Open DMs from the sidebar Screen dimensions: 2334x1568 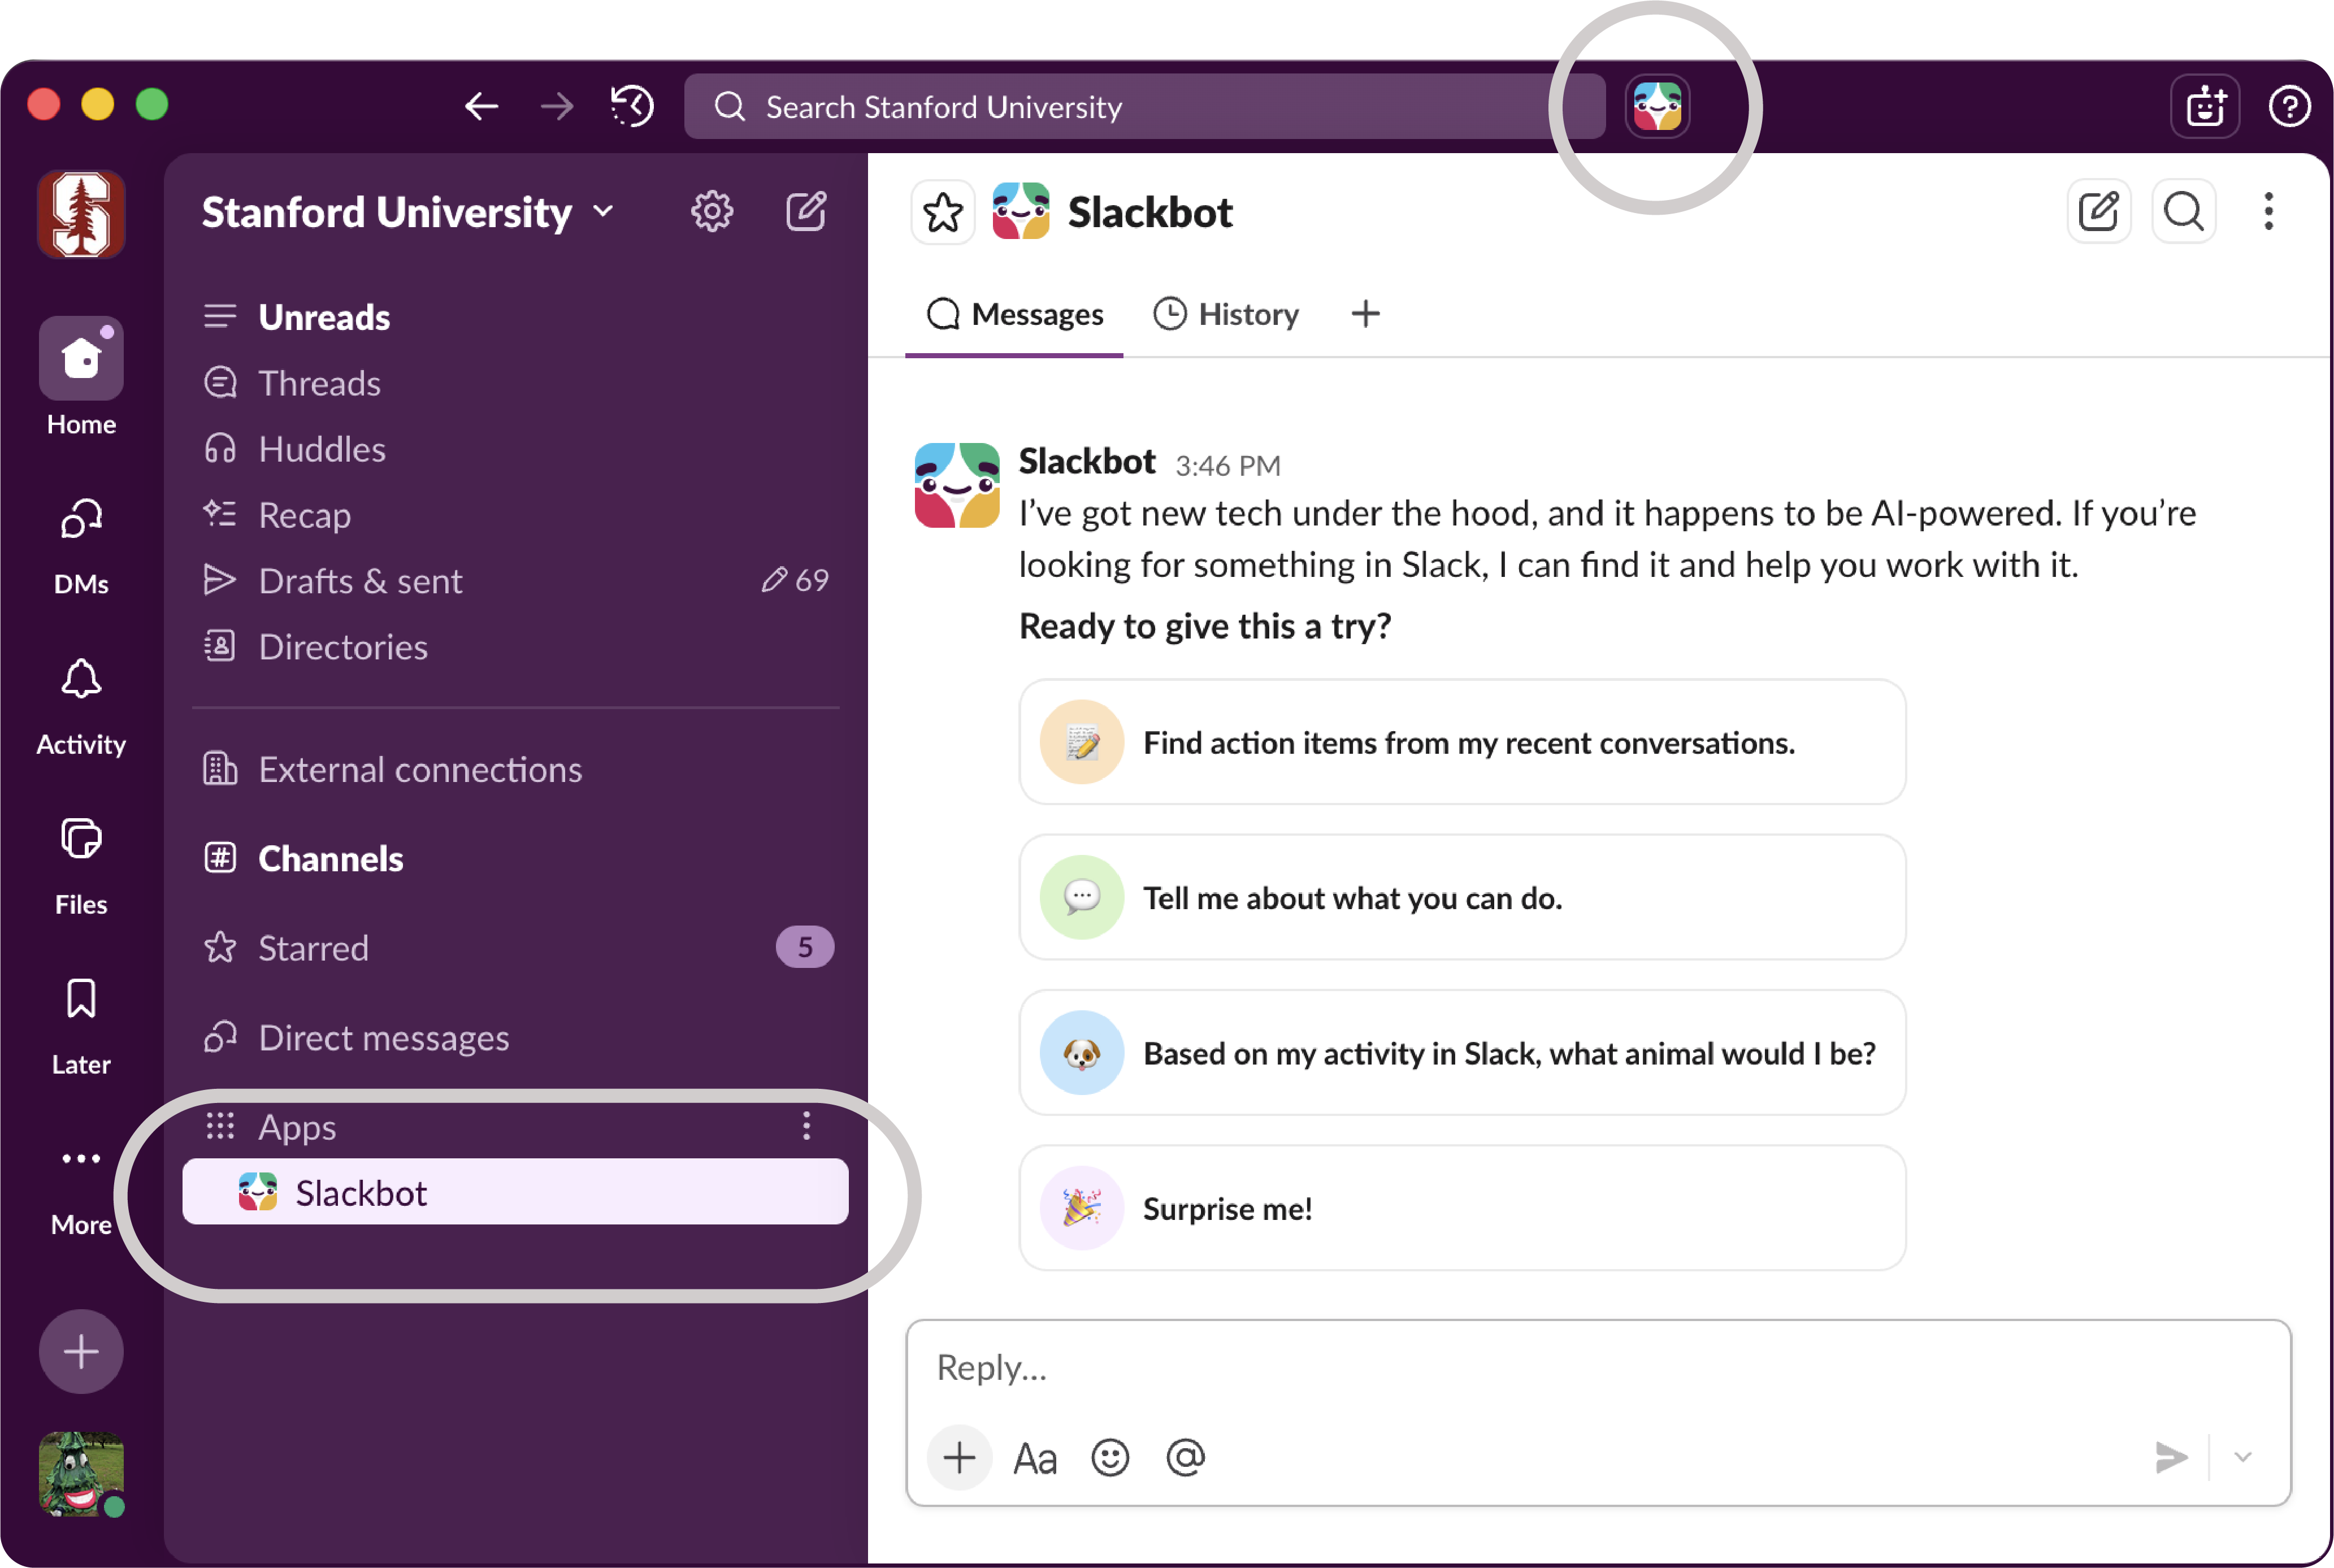(80, 520)
